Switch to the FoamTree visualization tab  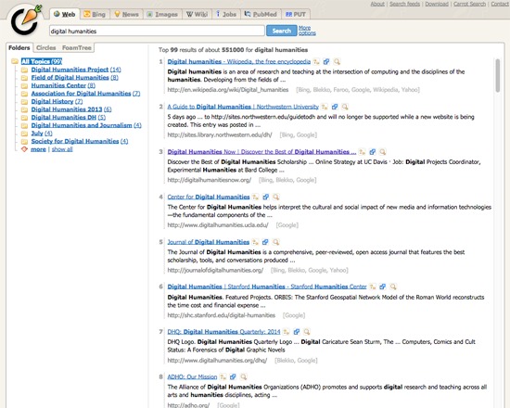point(77,48)
